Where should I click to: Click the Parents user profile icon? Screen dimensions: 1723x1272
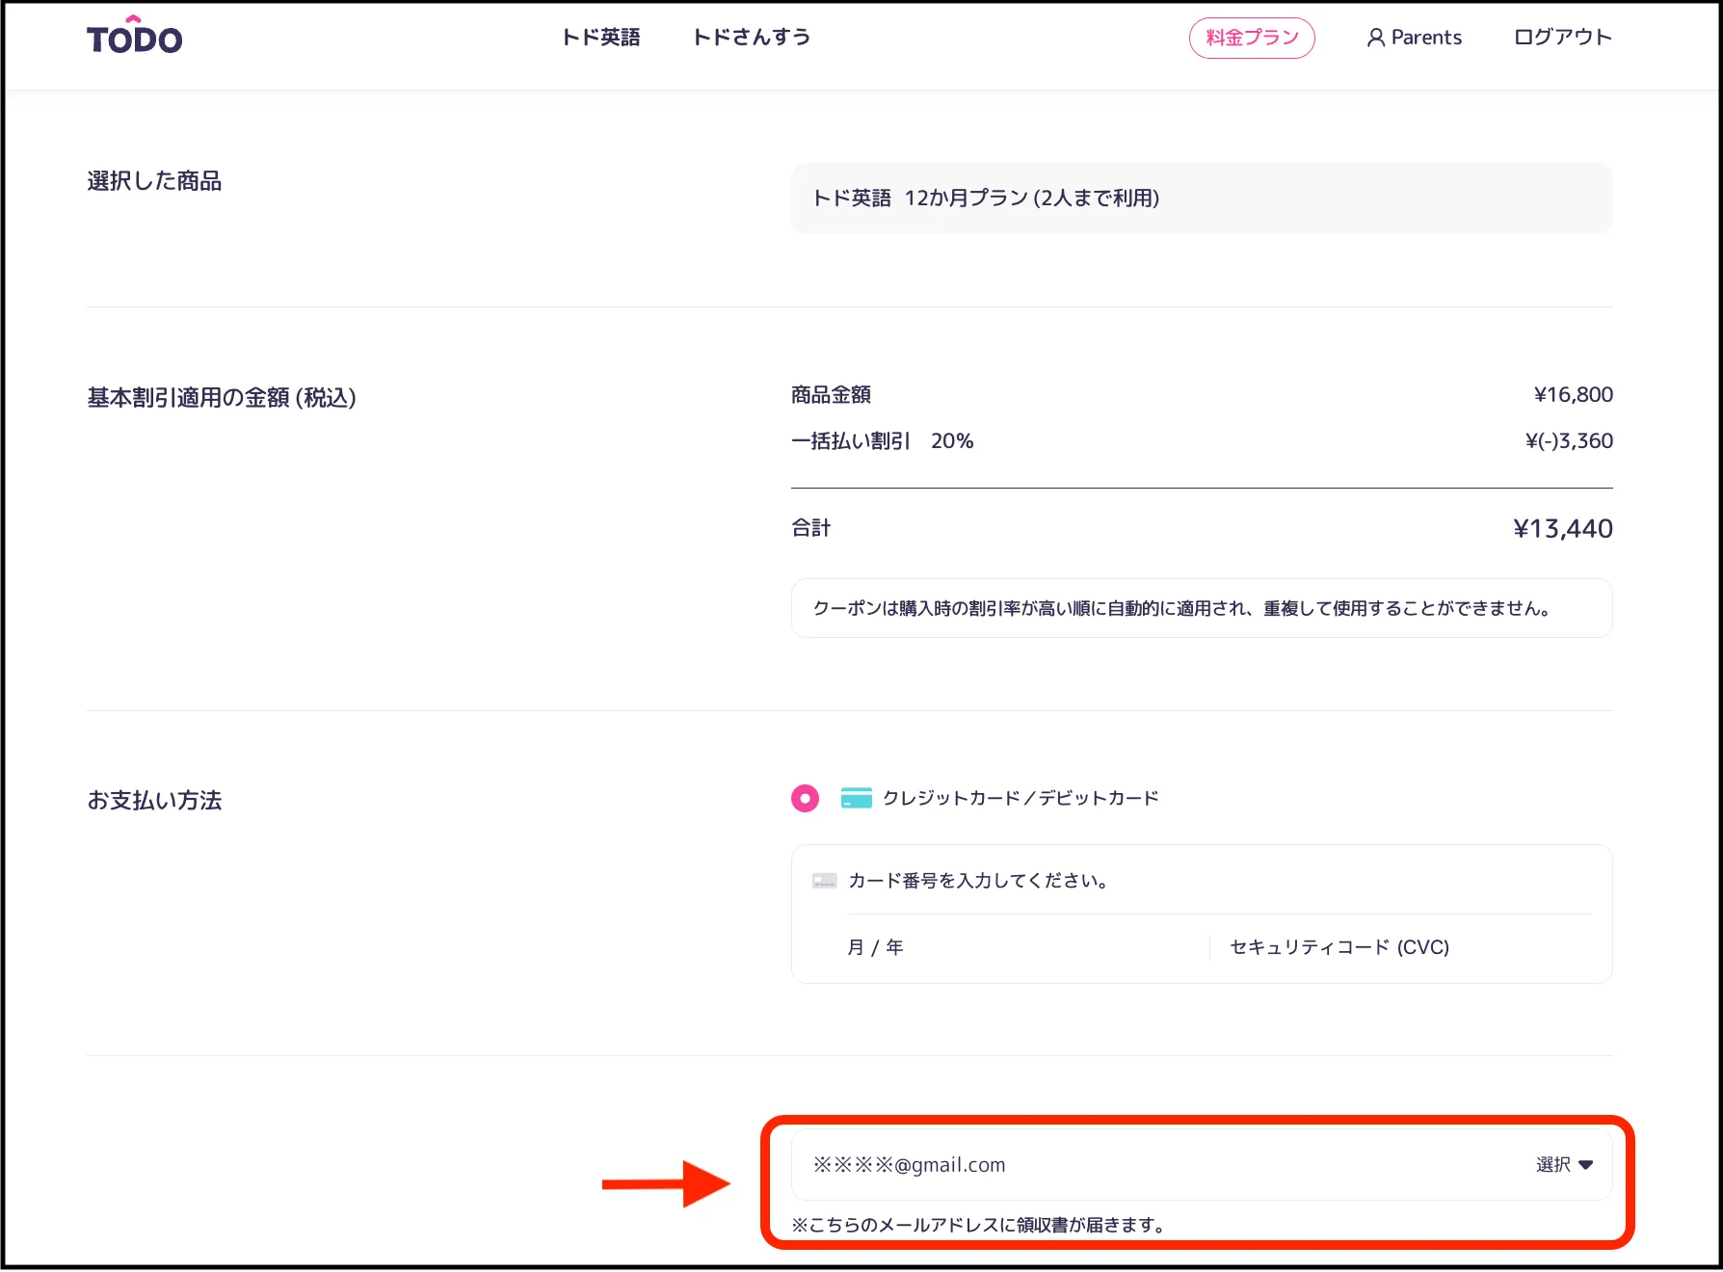click(x=1376, y=38)
